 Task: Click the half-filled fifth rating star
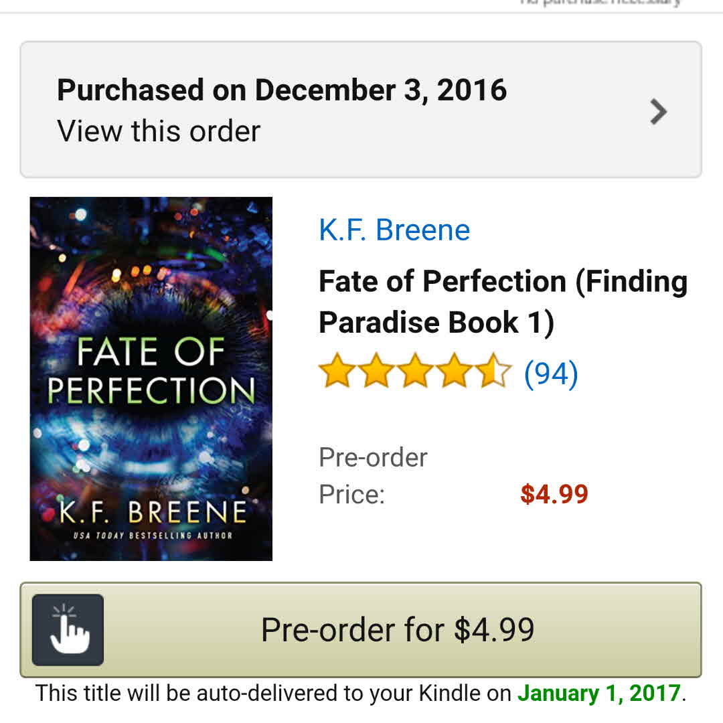pyautogui.click(x=495, y=372)
